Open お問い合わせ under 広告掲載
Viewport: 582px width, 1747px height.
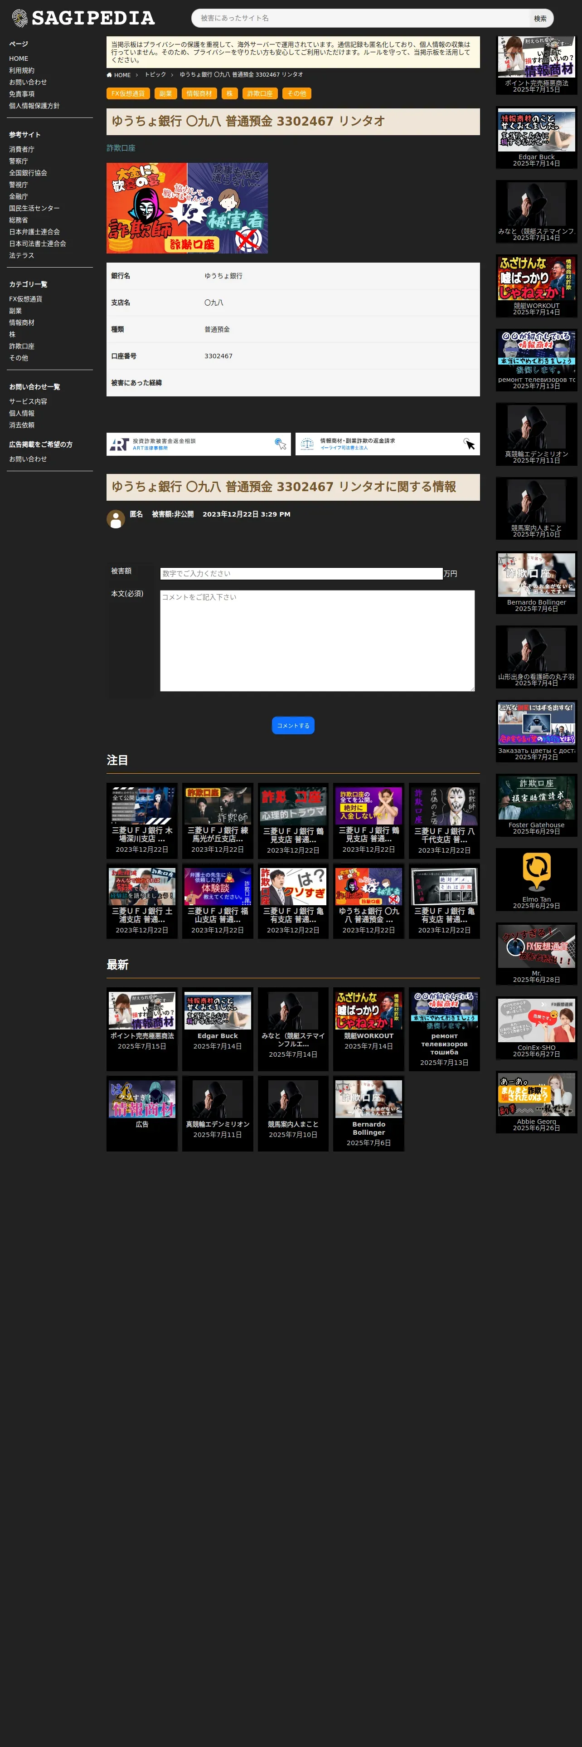pyautogui.click(x=28, y=459)
